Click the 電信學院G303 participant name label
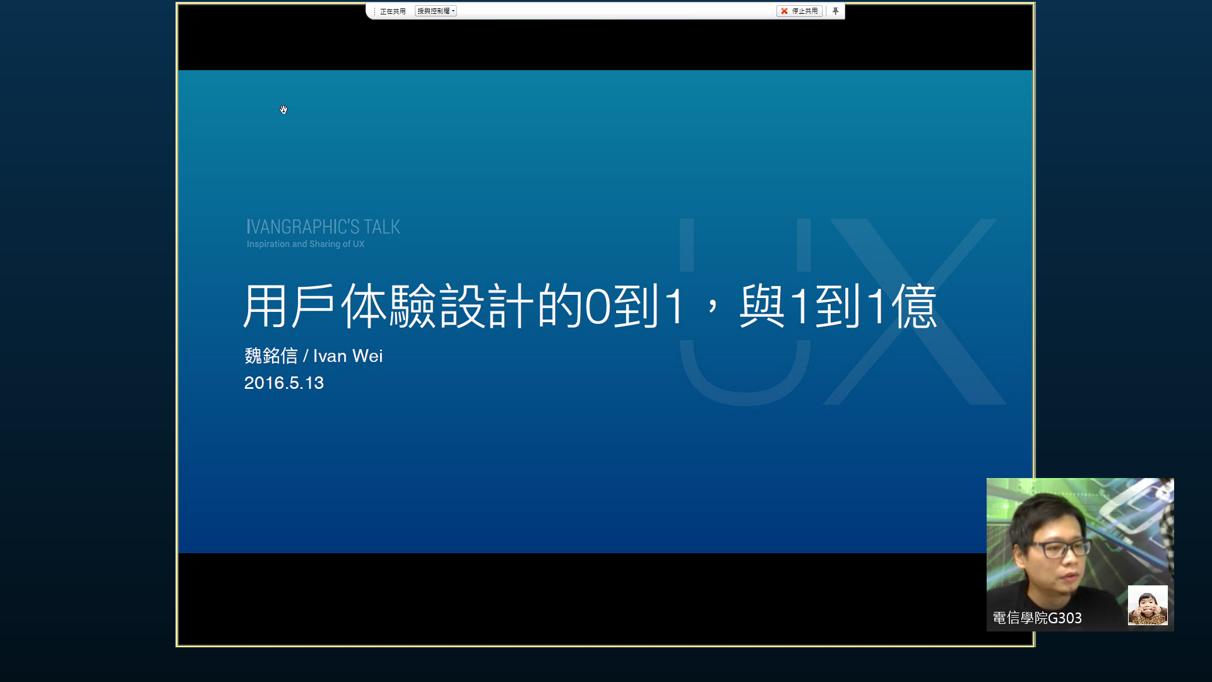1212x682 pixels. point(1037,618)
